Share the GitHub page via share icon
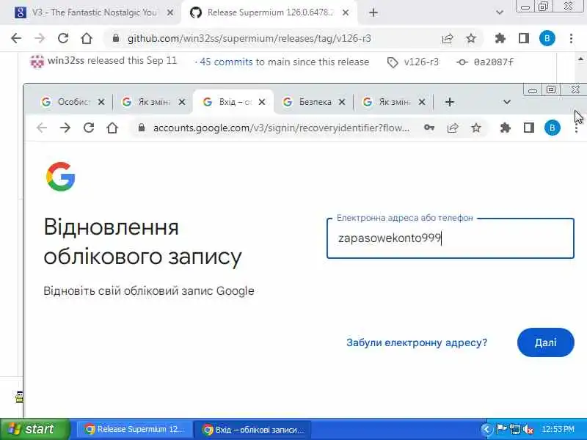 pos(448,38)
